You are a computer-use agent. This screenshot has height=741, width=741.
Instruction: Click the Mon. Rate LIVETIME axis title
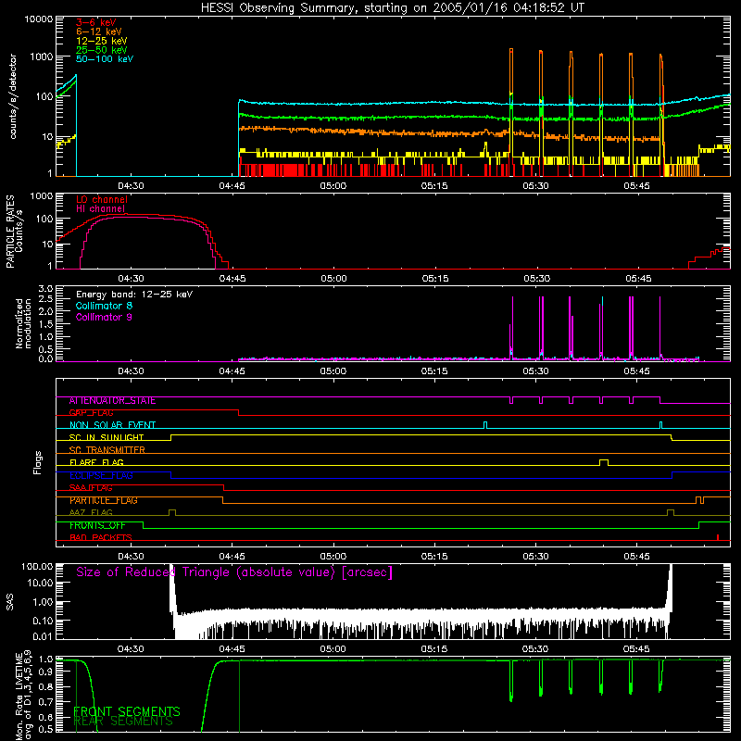click(23, 697)
